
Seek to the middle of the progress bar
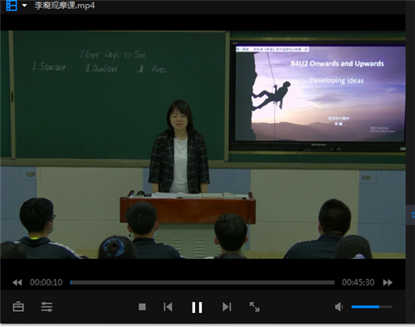203,282
